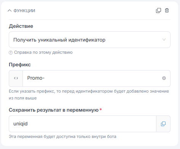Click hint Эта переменная будет доступна
Image resolution: width=180 pixels, height=149 pixels.
[62, 136]
